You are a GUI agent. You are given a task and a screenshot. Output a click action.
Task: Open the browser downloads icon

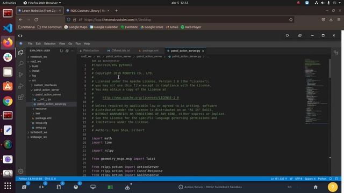[x=331, y=20]
